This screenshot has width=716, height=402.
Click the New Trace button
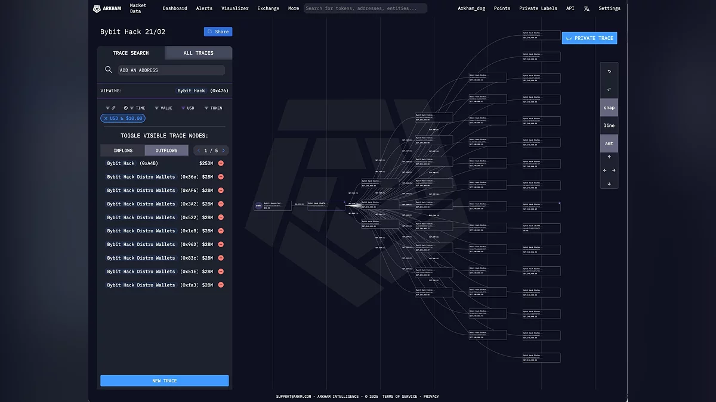(165, 381)
